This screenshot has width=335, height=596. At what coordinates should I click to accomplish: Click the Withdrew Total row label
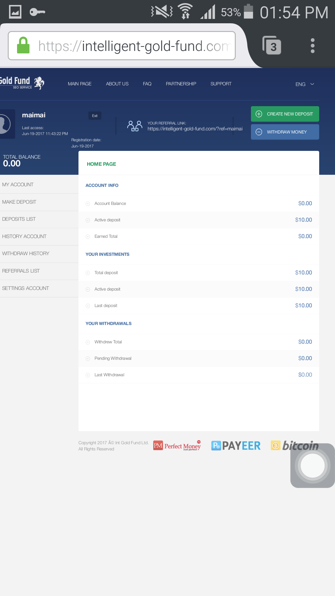click(x=108, y=342)
